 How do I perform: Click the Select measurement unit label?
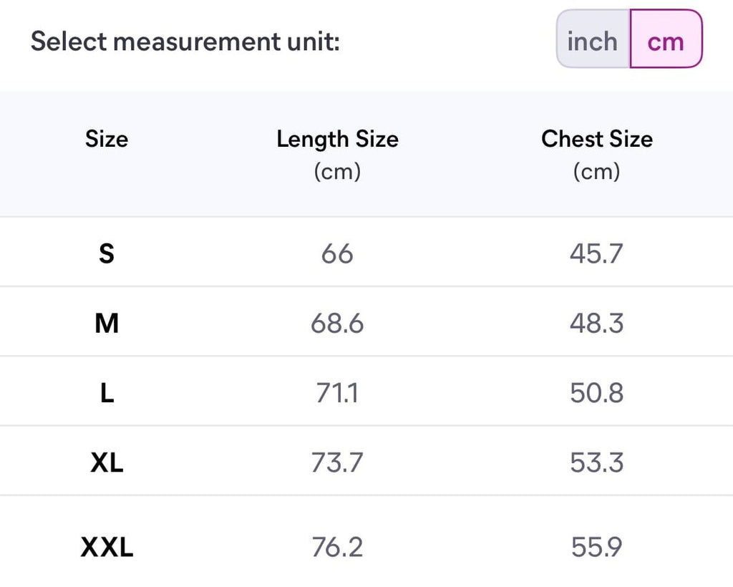click(x=185, y=42)
